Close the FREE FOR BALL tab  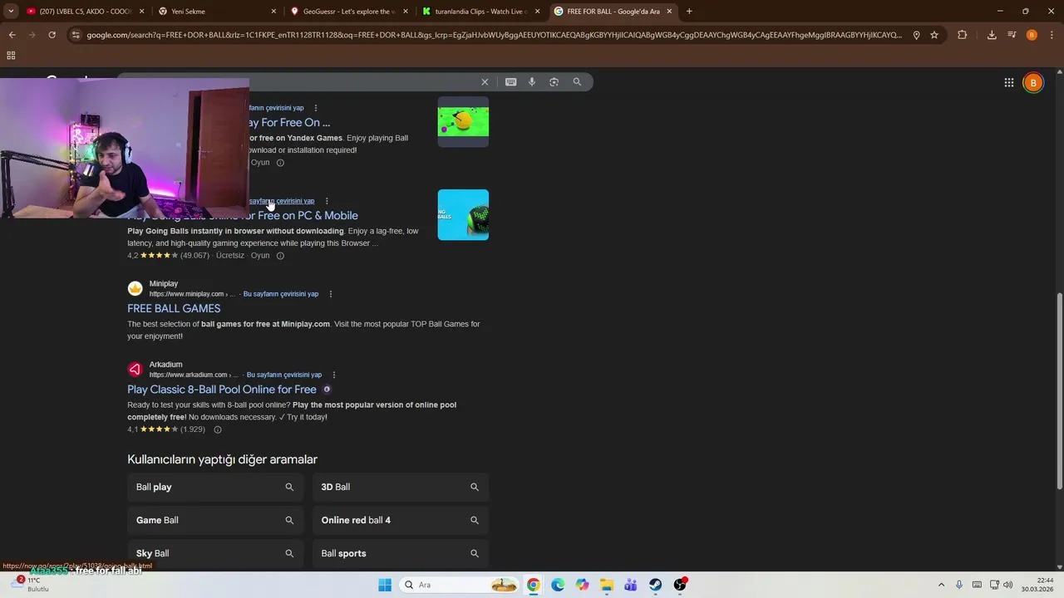[669, 12]
